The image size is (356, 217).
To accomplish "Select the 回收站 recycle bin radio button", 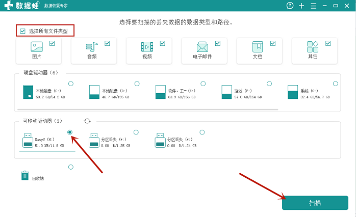I will click(71, 167).
